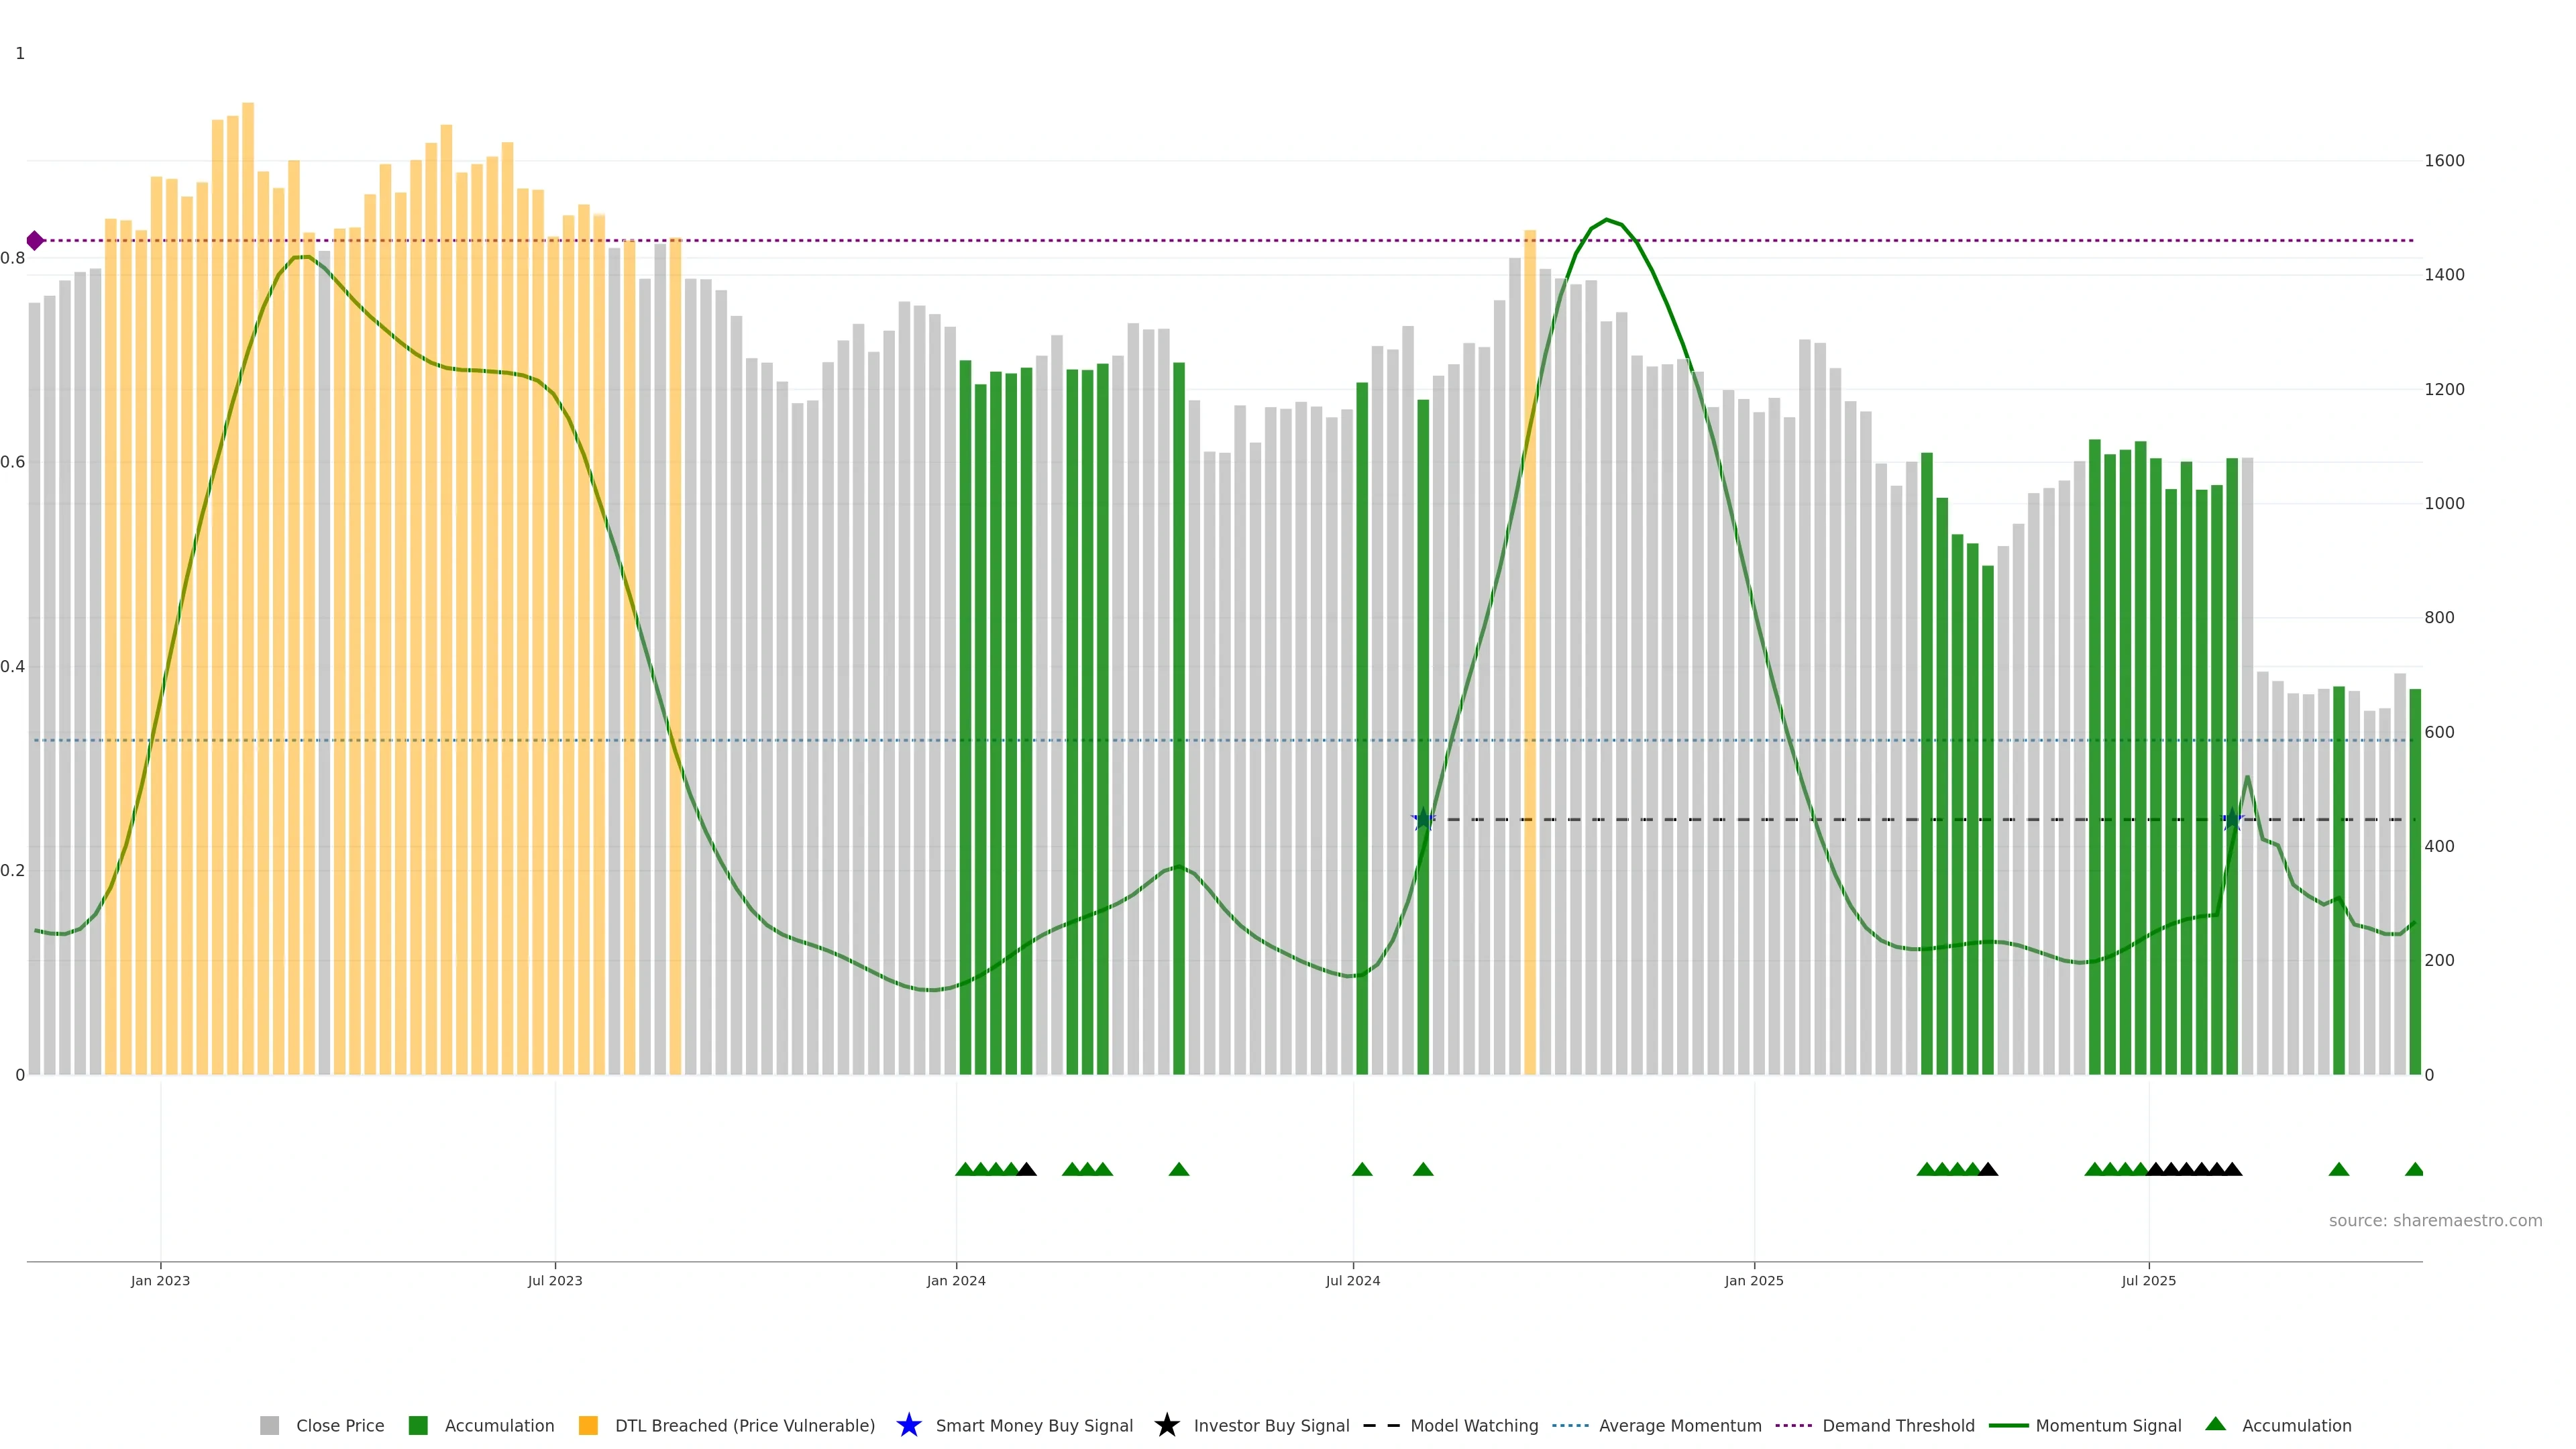Image resolution: width=2576 pixels, height=1449 pixels.
Task: Click the purple diamond Demand Threshold marker
Action: click(x=35, y=240)
